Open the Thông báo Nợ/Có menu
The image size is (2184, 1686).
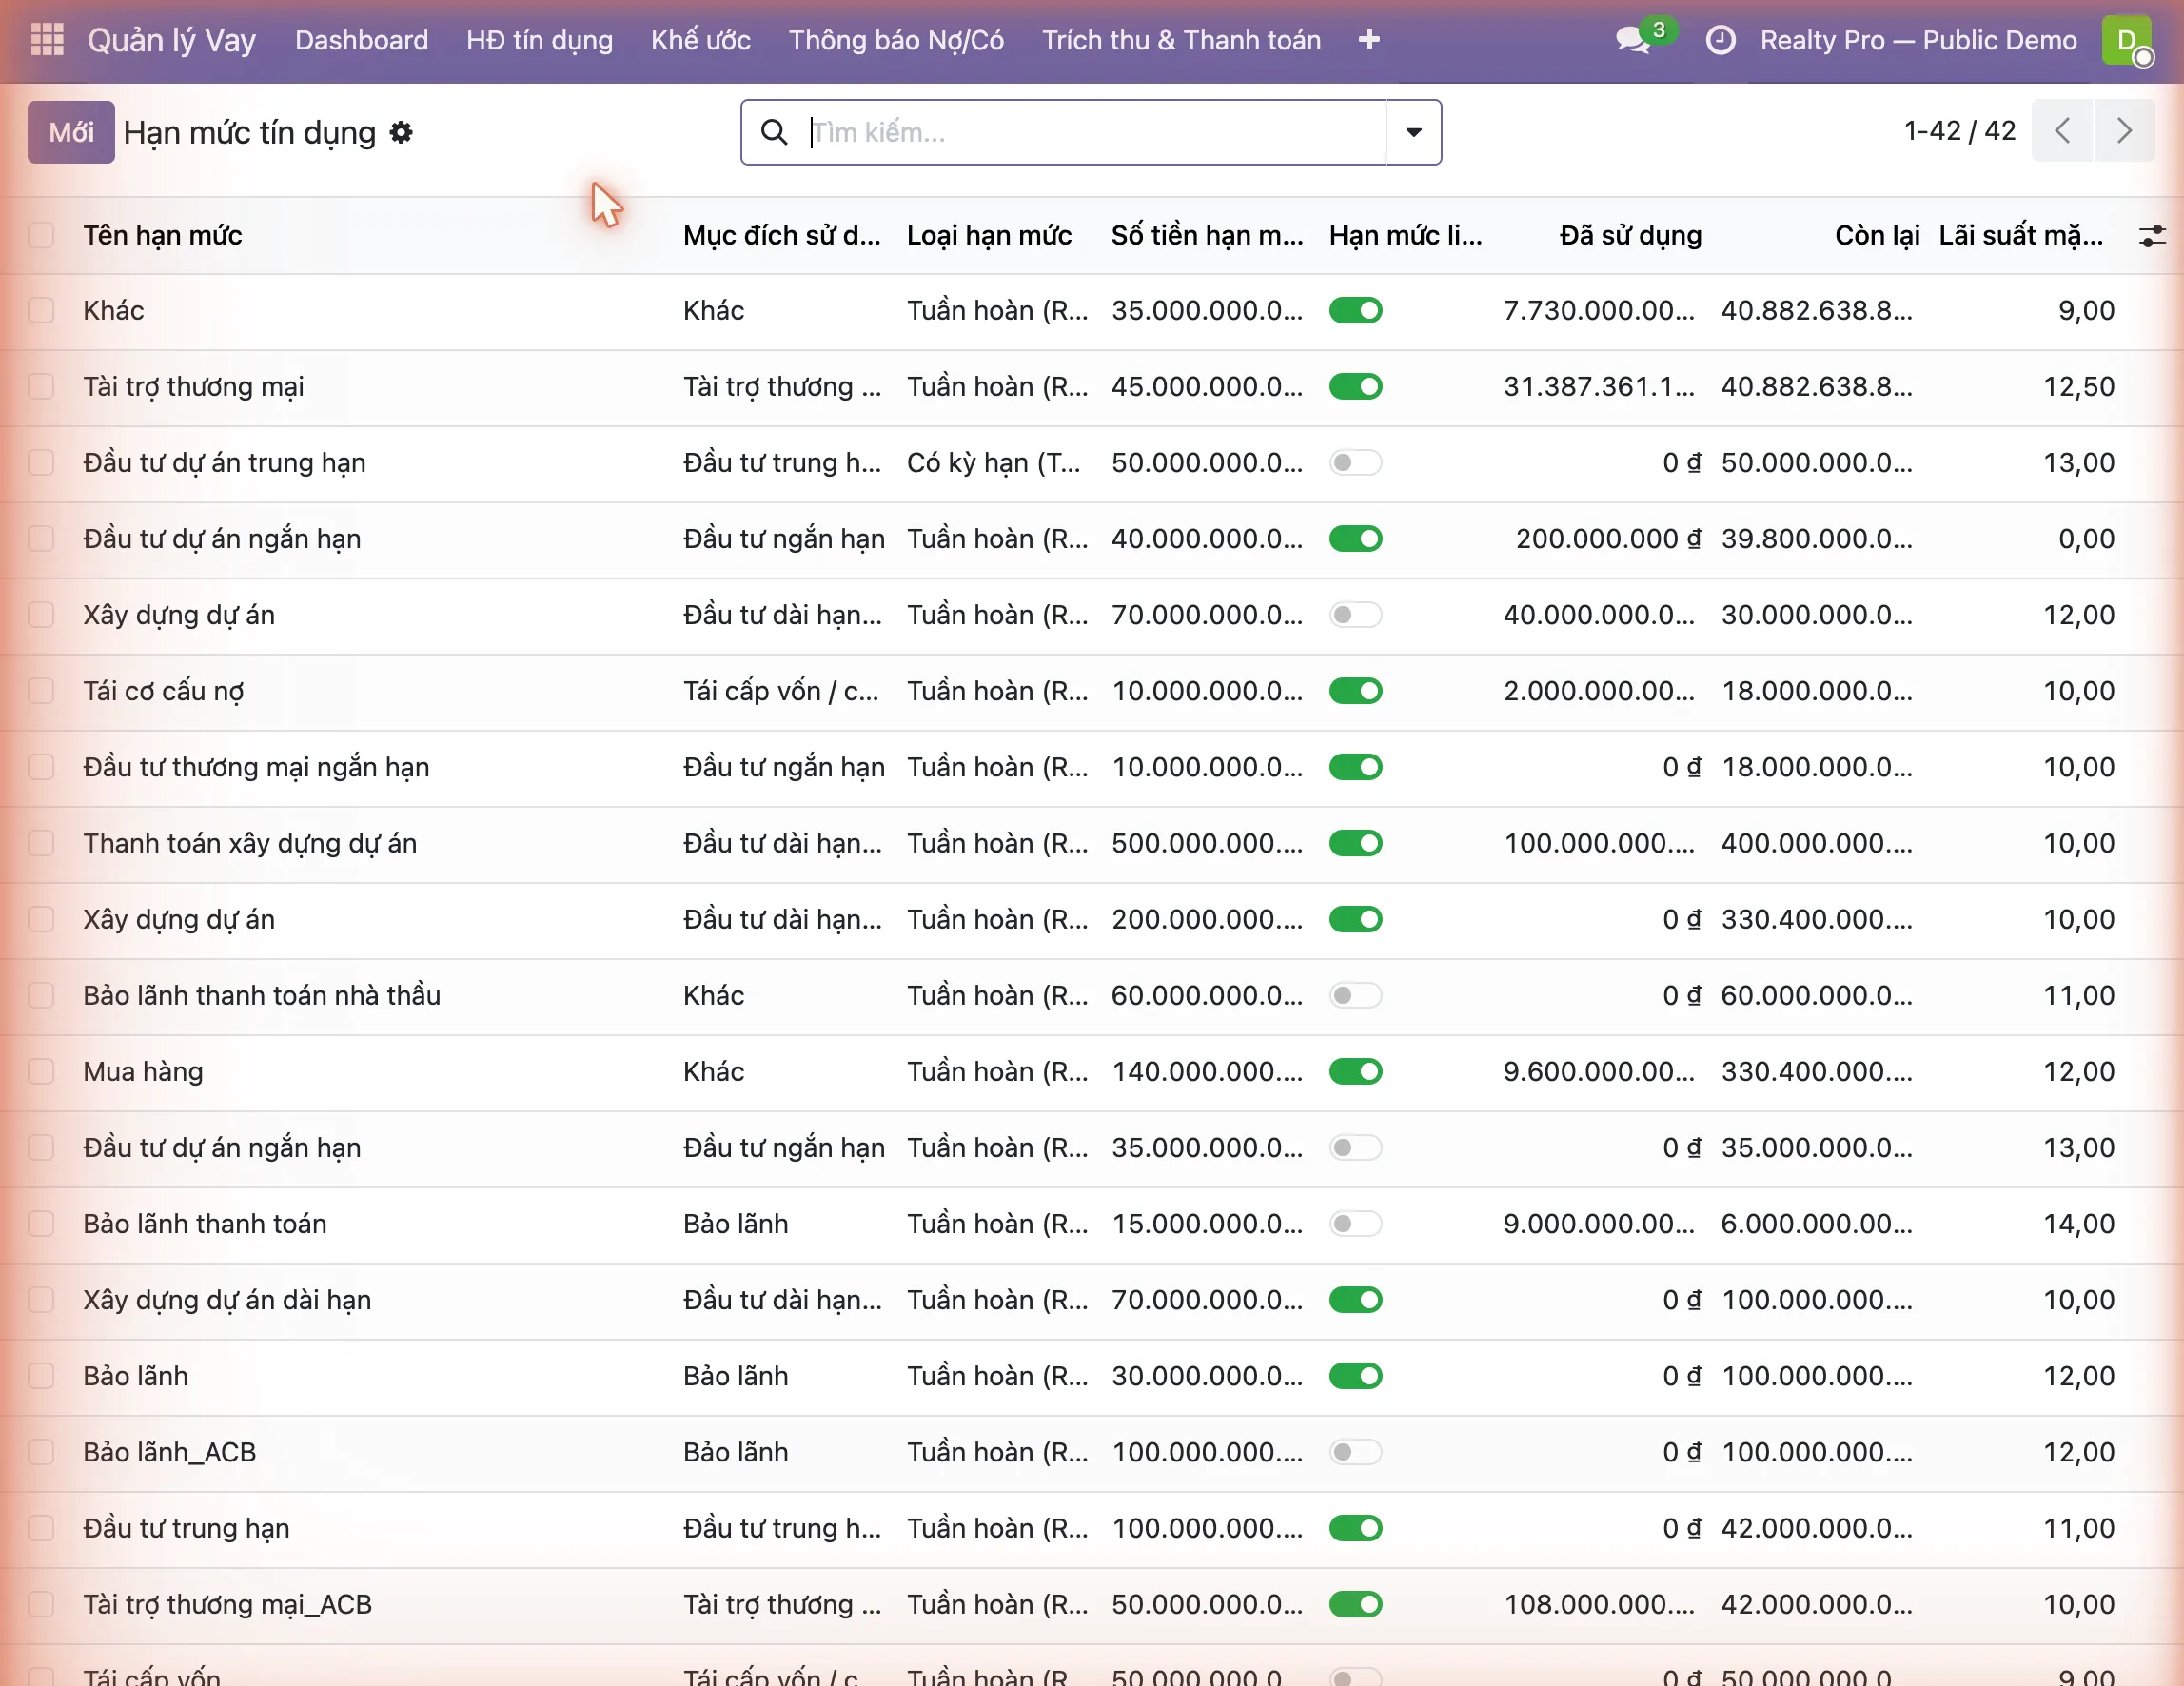(x=896, y=40)
